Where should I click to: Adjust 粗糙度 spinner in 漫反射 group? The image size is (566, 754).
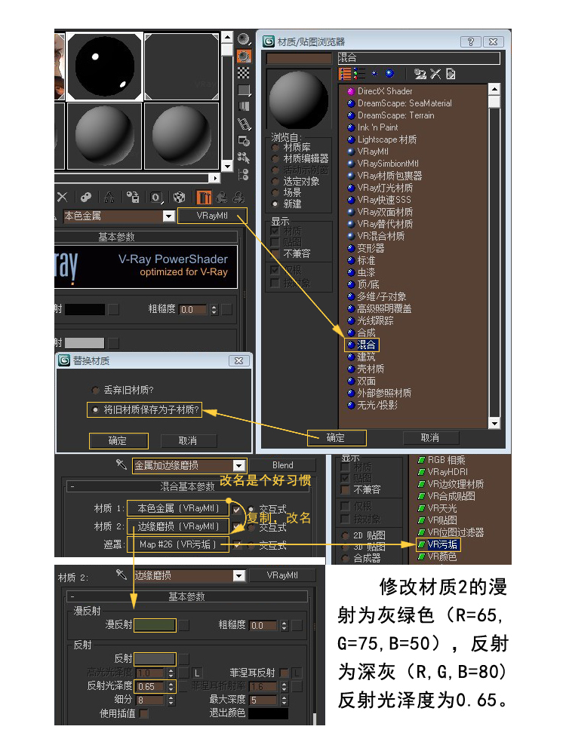point(284,626)
